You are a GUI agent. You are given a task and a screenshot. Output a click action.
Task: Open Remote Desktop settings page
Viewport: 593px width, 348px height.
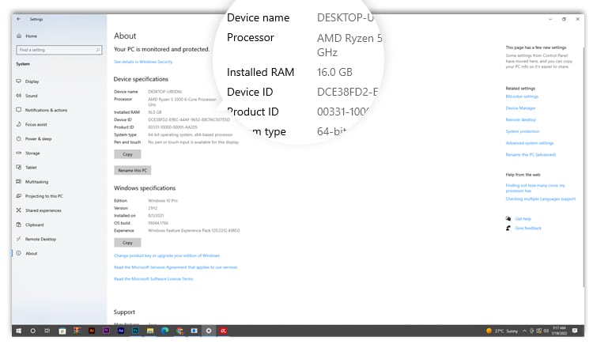coord(40,239)
